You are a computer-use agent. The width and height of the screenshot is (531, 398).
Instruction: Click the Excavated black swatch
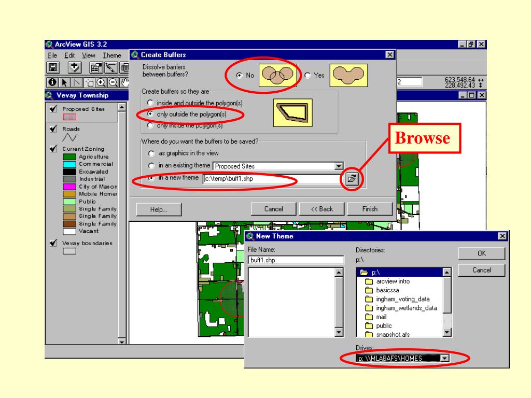coord(69,172)
